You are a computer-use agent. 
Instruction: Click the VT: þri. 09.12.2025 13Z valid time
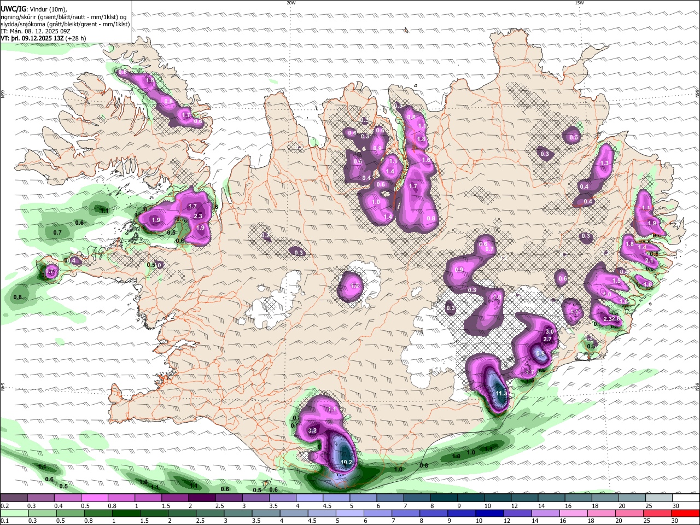point(43,38)
